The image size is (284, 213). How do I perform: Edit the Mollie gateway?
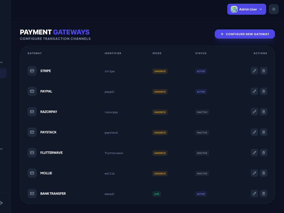(x=254, y=173)
